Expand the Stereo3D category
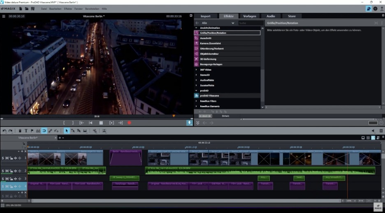Viewport: 385px width, 213px height. pos(196,75)
